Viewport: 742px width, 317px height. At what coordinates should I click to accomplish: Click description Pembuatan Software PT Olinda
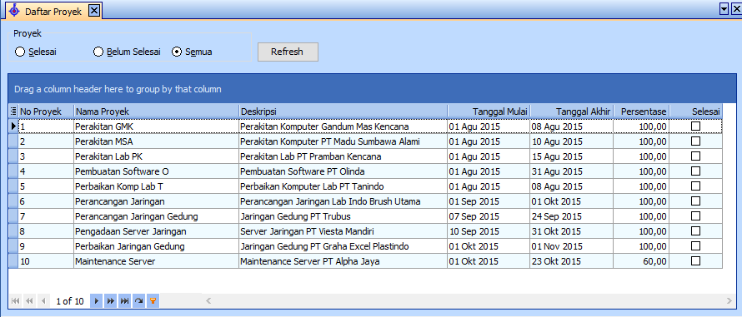coord(343,171)
